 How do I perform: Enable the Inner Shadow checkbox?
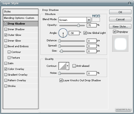pos(6,29)
